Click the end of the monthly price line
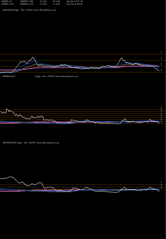 [159, 192]
